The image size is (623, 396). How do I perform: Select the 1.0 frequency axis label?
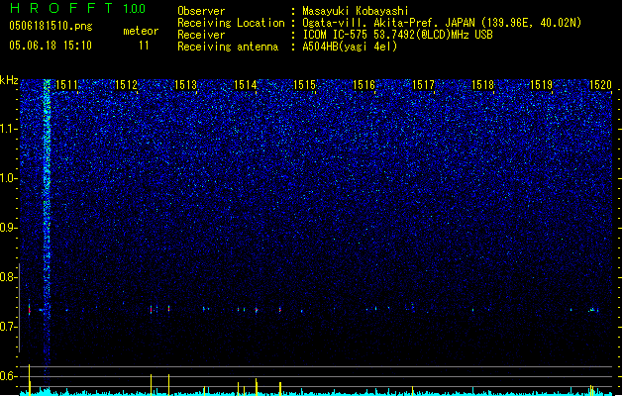coord(8,178)
